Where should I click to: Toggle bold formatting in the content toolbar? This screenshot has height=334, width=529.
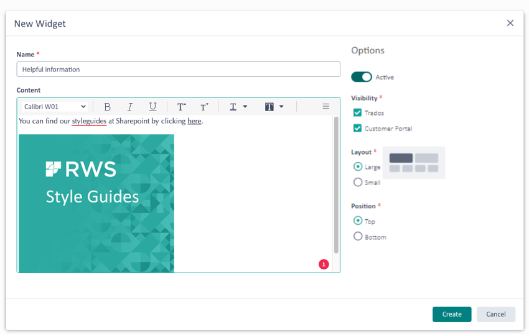pos(108,107)
